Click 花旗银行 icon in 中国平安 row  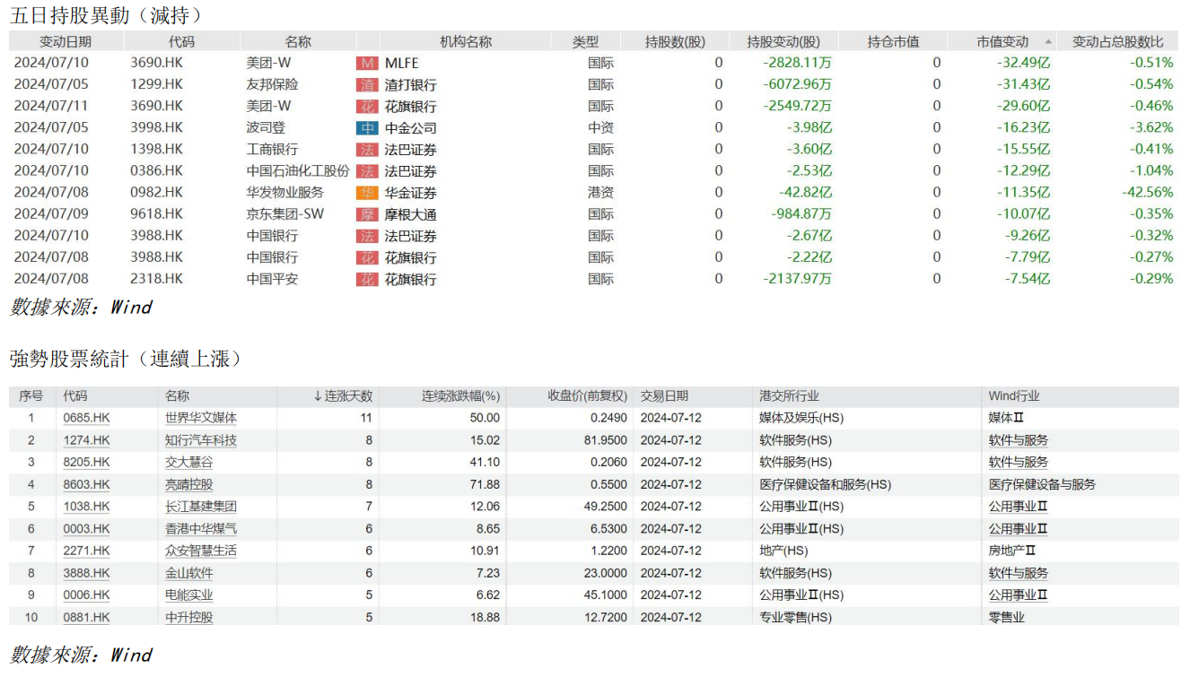367,279
